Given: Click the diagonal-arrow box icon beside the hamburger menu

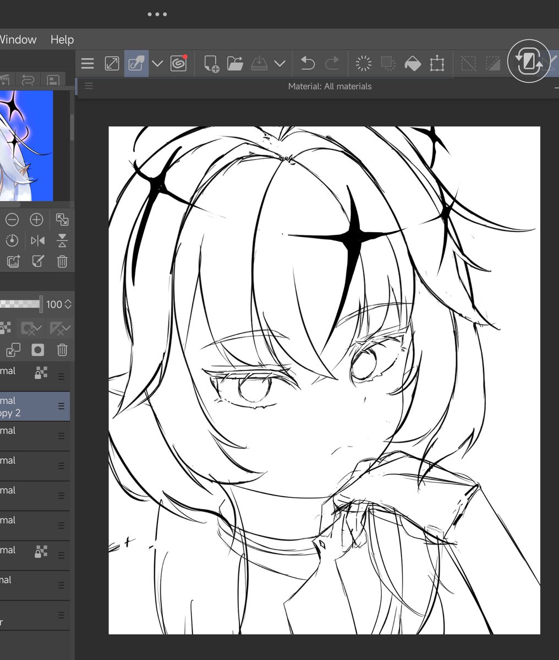Looking at the screenshot, I should [112, 64].
